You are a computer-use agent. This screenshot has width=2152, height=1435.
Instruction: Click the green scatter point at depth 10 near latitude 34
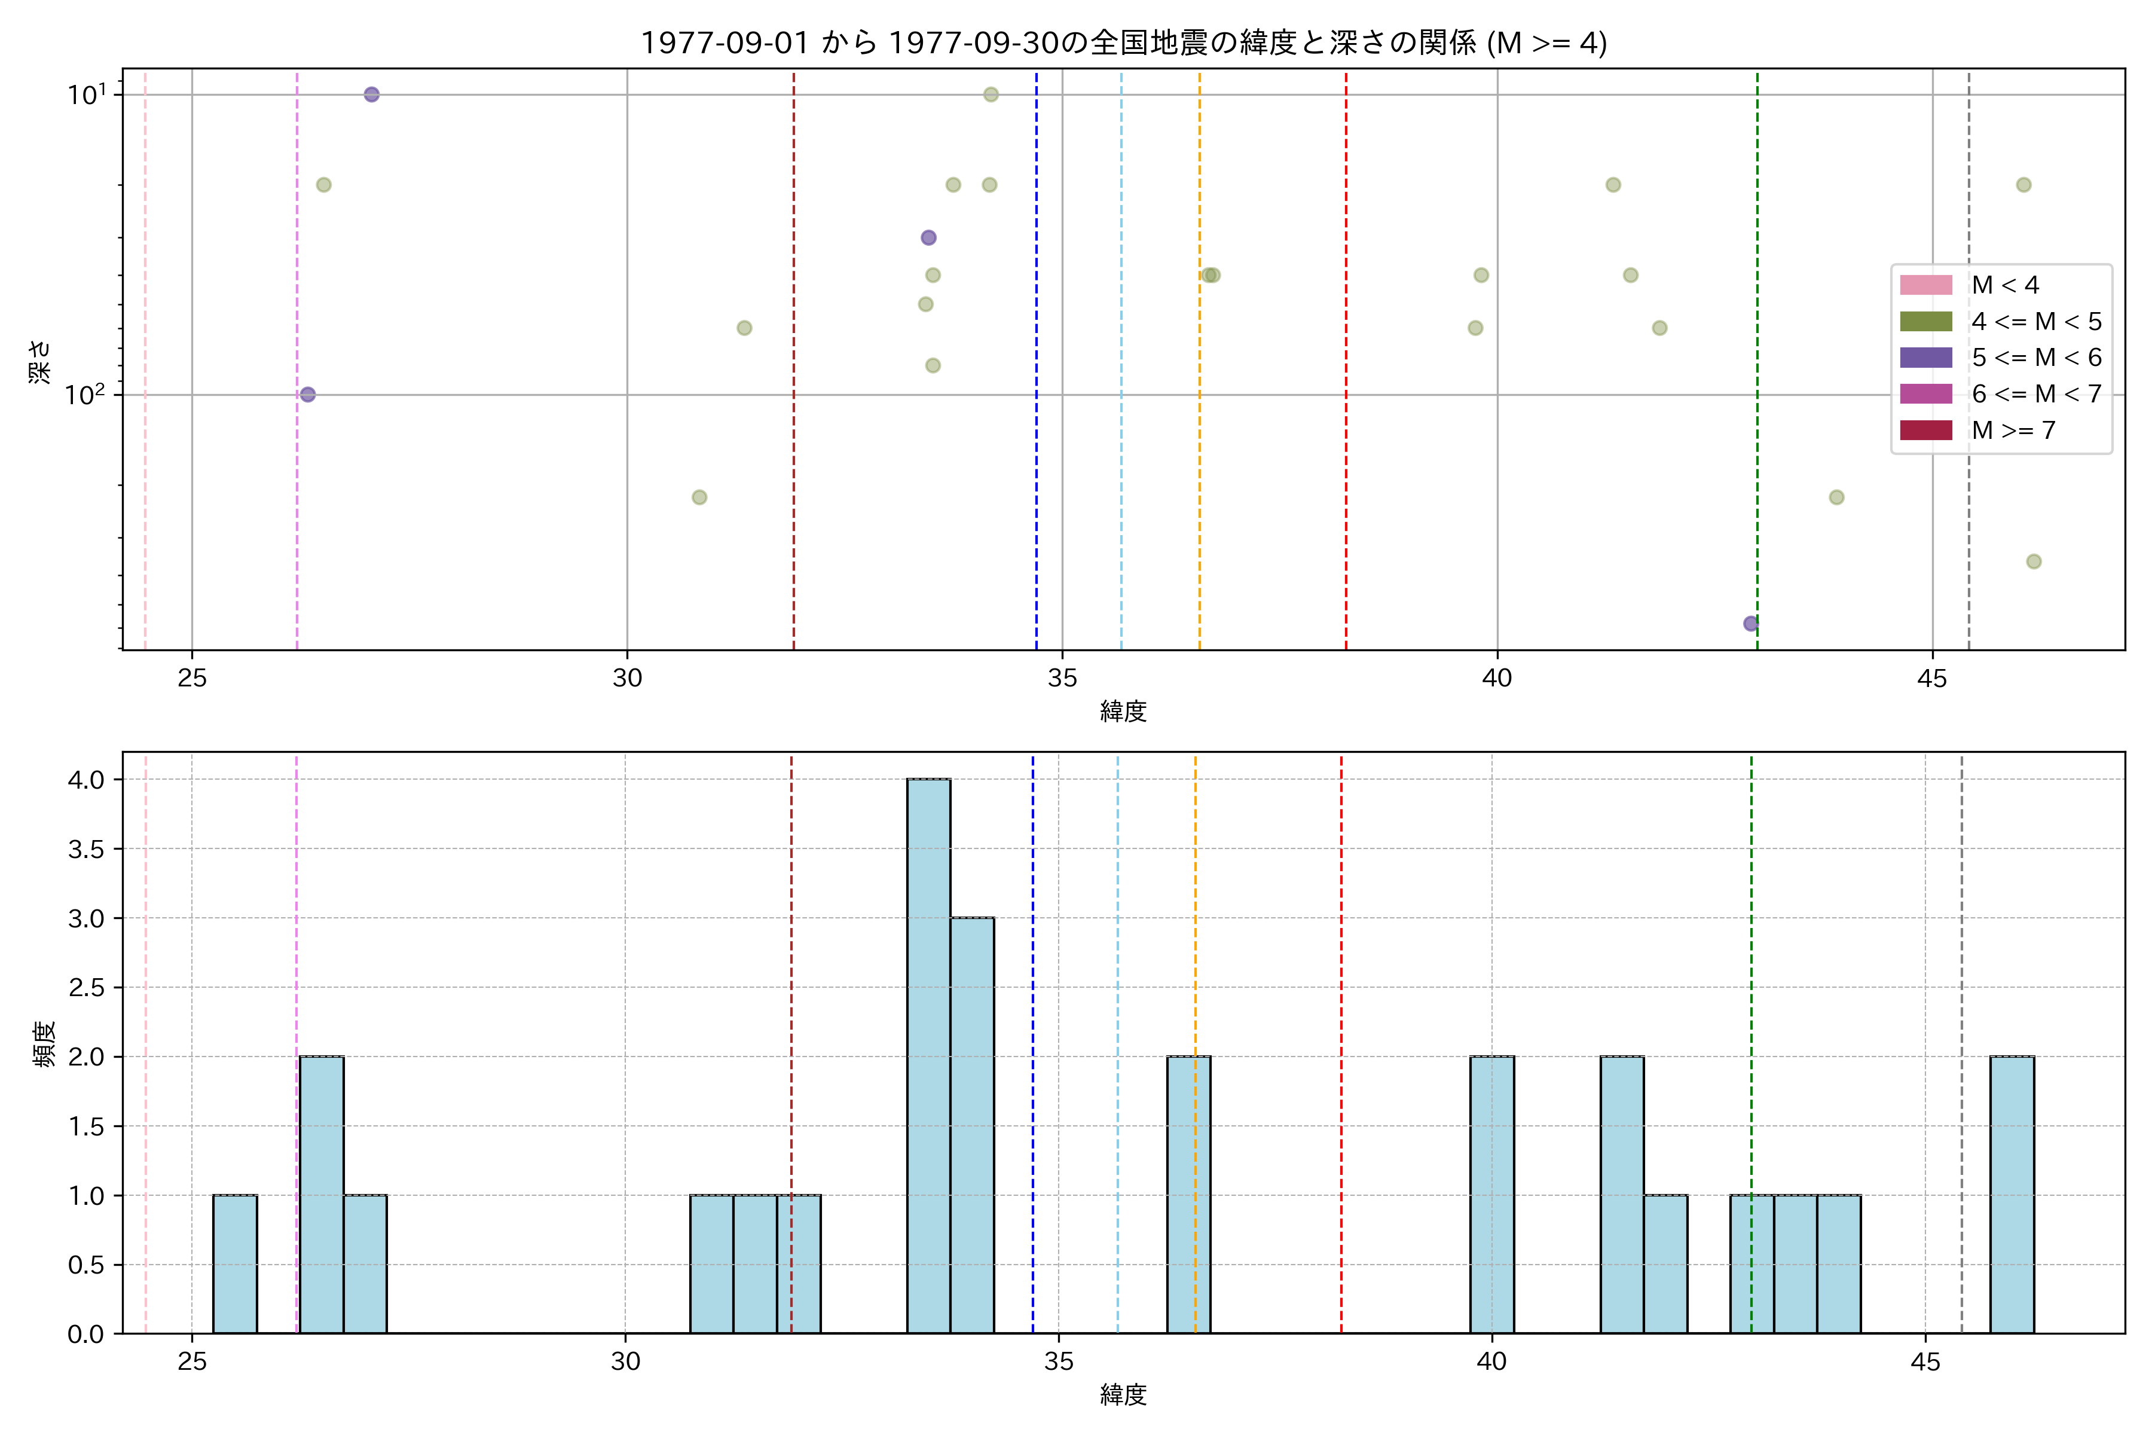coord(991,94)
